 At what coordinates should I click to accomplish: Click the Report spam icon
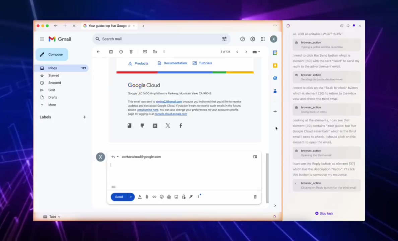point(121,52)
